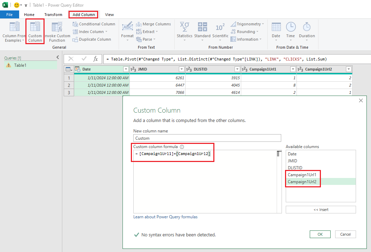
Task: Click OK to create the custom column
Action: [x=320, y=234]
